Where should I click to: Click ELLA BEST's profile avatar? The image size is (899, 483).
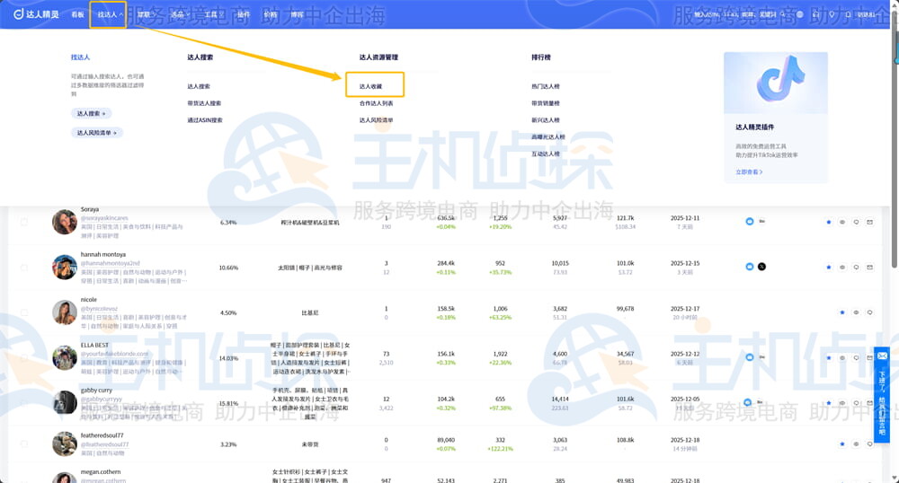(64, 357)
